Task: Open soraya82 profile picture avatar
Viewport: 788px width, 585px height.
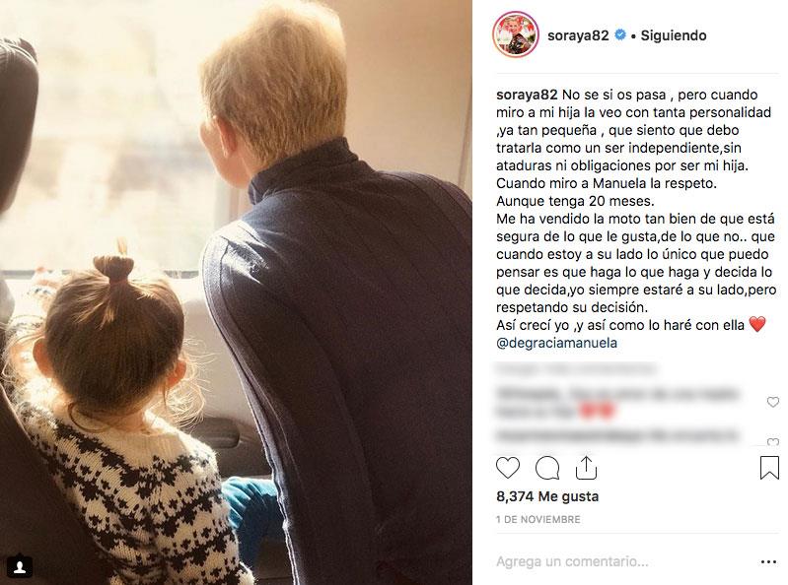Action: pyautogui.click(x=516, y=34)
